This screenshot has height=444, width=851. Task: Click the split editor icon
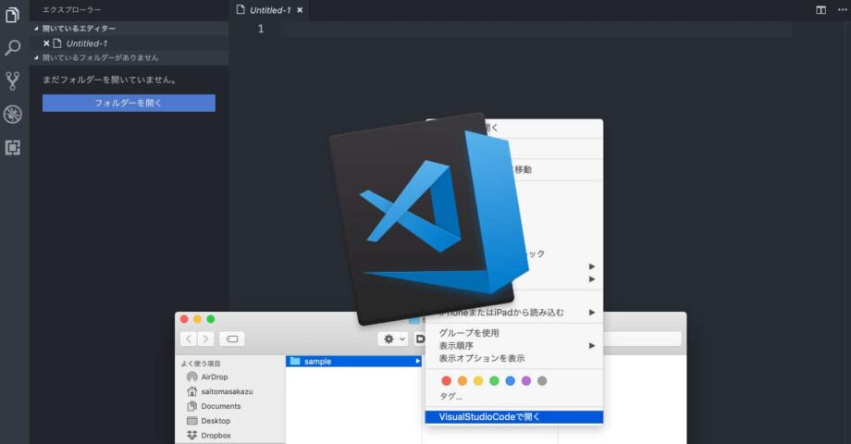tap(820, 10)
